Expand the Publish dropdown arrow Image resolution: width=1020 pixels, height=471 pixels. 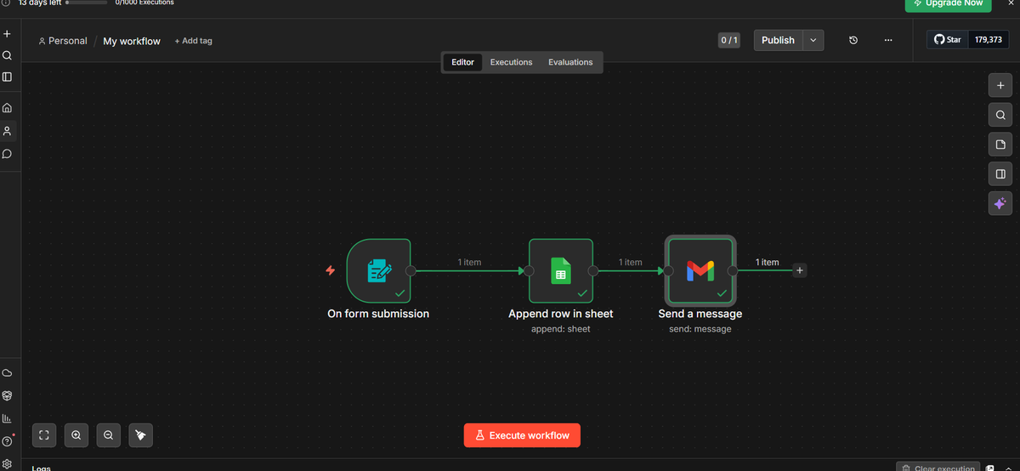pos(813,40)
